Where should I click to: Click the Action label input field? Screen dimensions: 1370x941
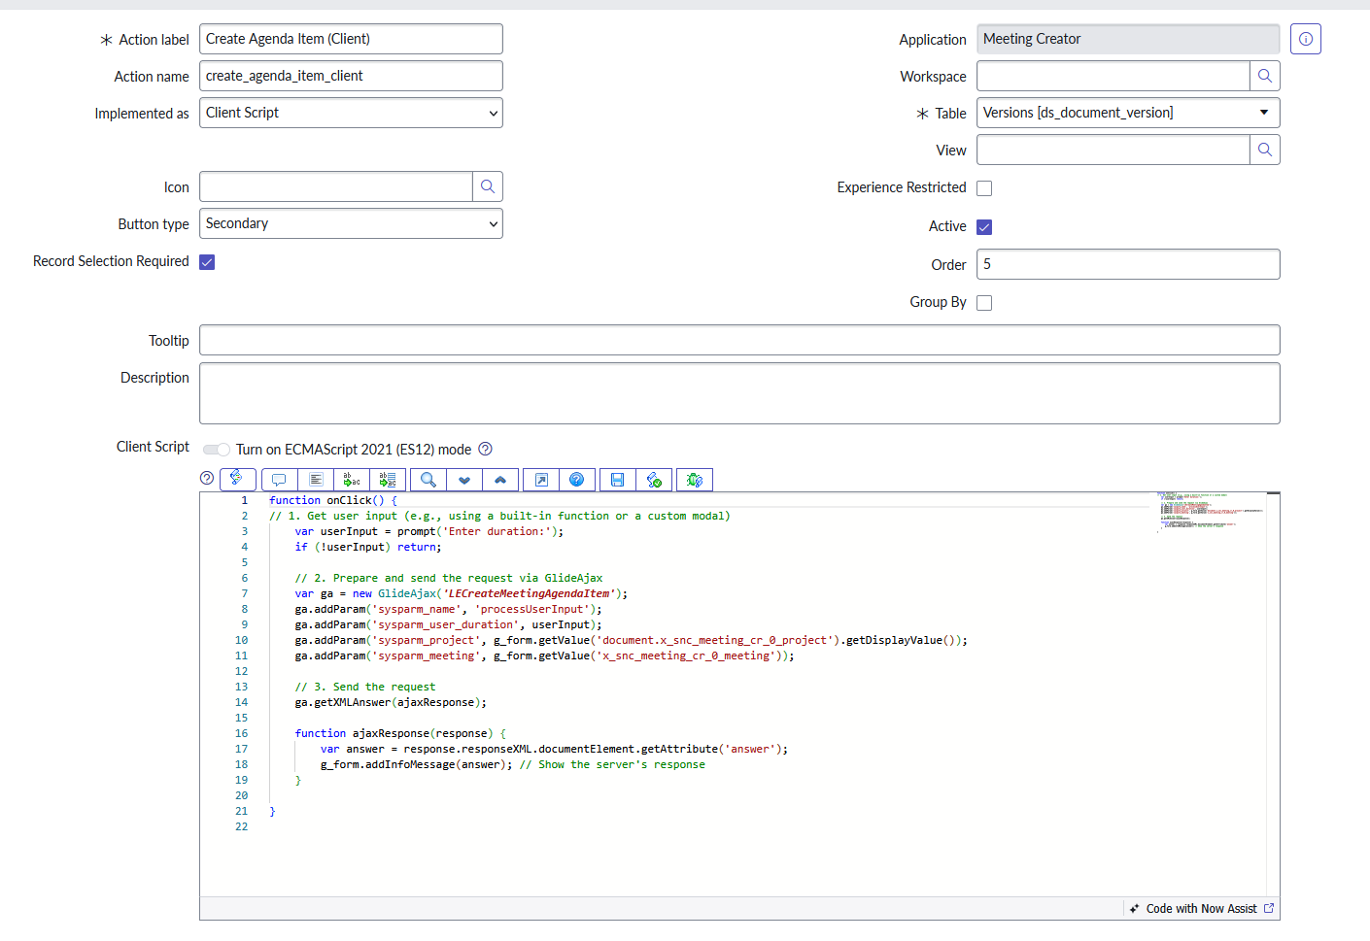351,39
